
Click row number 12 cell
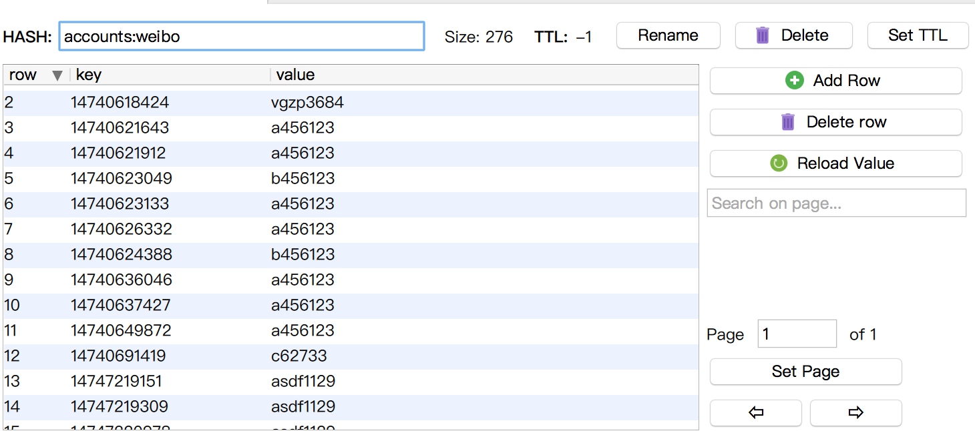12,356
